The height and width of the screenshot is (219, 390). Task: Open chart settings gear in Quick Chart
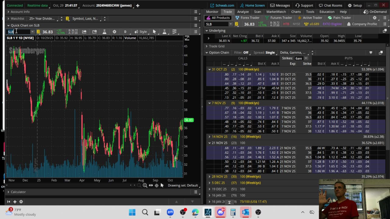[114, 32]
